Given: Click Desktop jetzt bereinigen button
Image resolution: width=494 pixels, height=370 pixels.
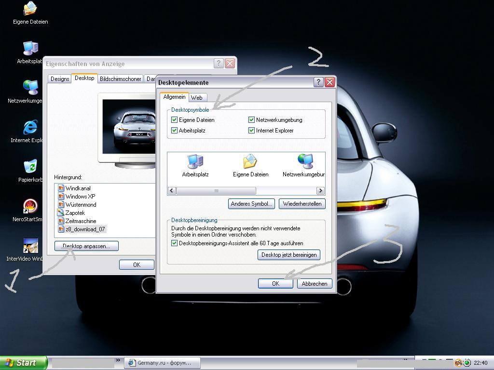Looking at the screenshot, I should click(x=289, y=254).
